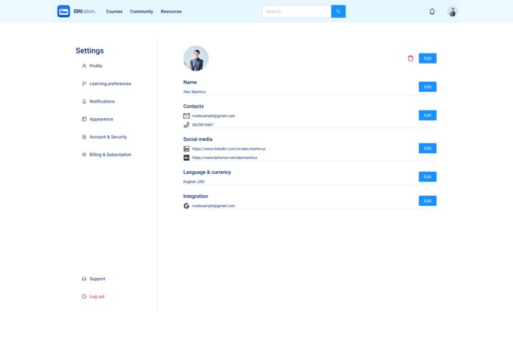Click the EDUcation logo icon
This screenshot has height=342, width=513.
coord(63,11)
